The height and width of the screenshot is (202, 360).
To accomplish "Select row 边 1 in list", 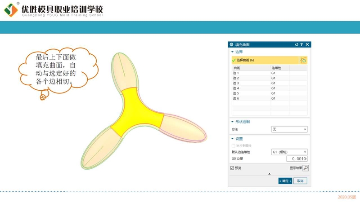I will (270, 73).
